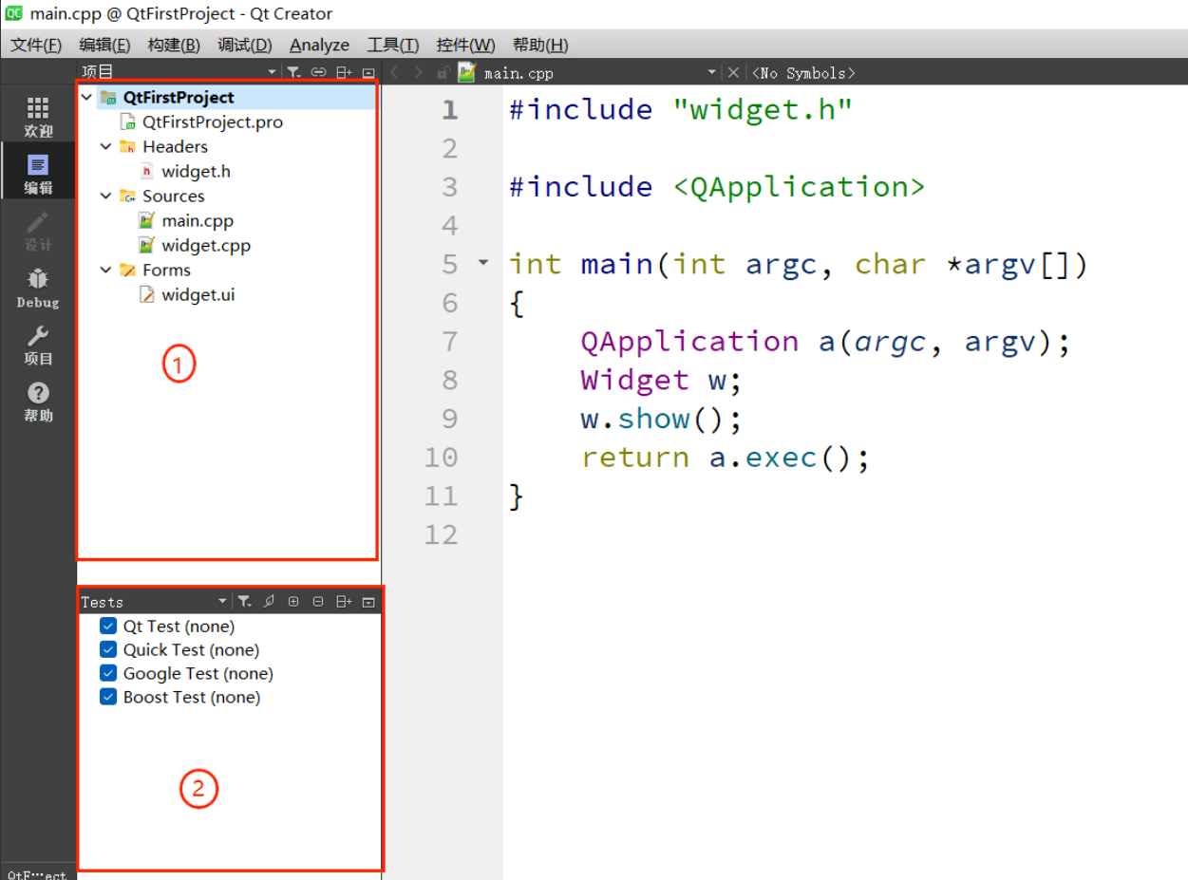
Task: Select widget.cpp under Sources
Action: point(206,245)
